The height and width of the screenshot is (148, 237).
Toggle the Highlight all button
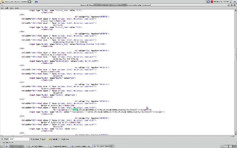(52, 139)
